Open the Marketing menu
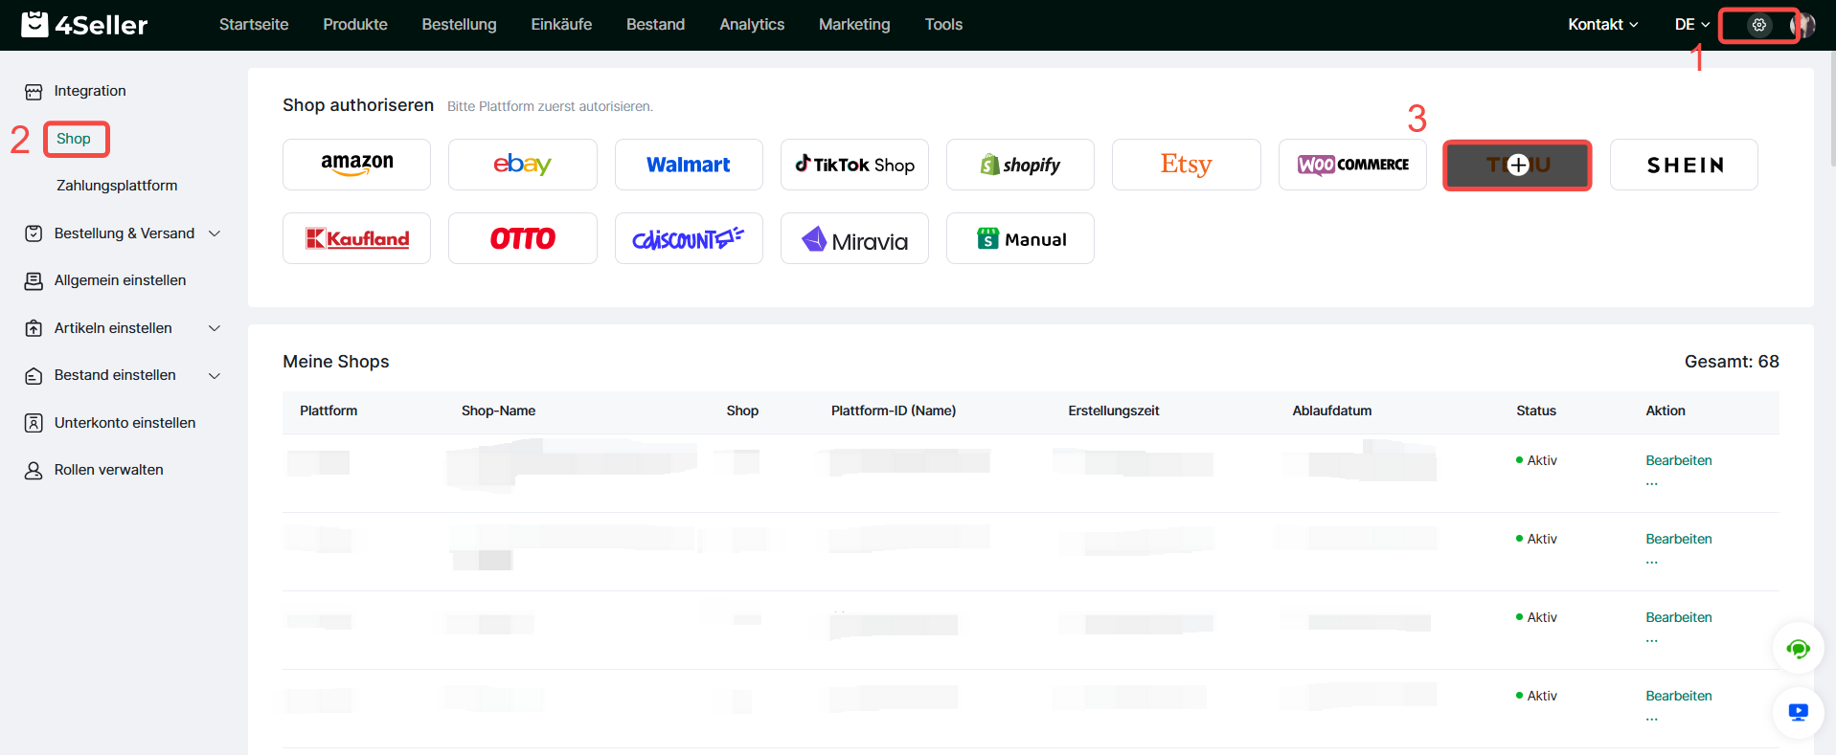Screen dimensions: 1836x755 click(854, 25)
